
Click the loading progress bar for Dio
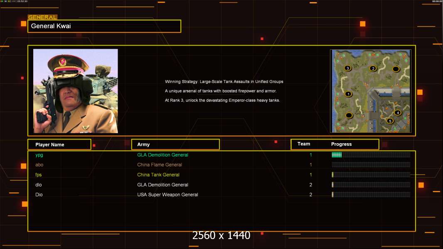point(371,195)
